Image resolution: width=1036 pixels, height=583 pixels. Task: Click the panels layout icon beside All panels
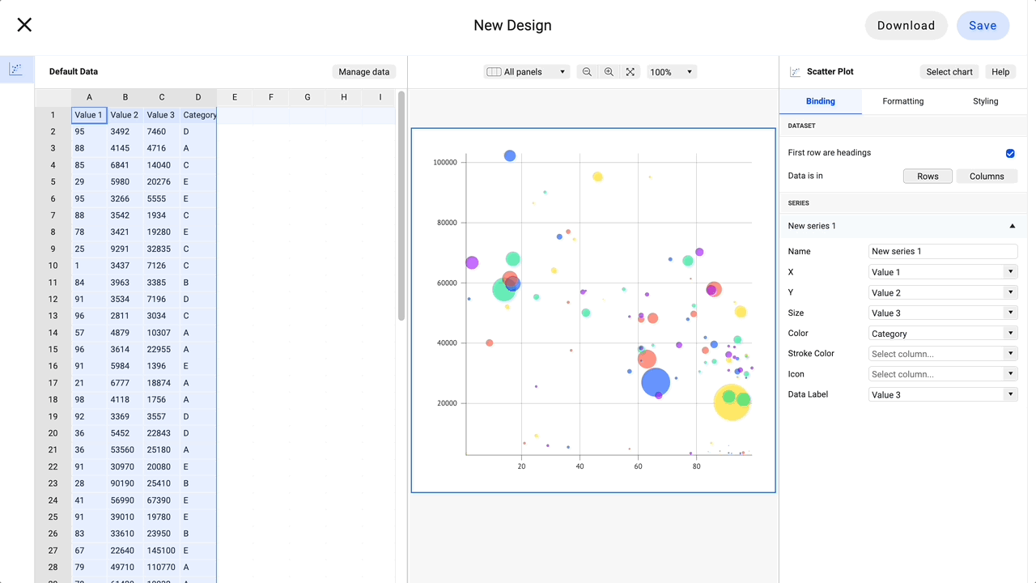click(494, 71)
